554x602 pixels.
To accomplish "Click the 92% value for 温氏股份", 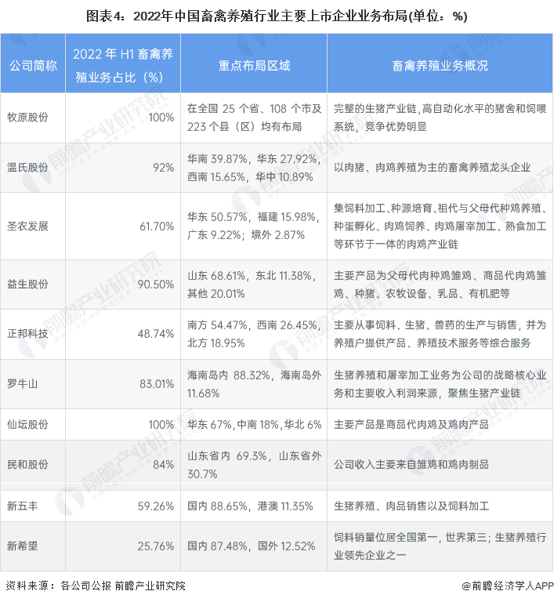I will coord(164,168).
